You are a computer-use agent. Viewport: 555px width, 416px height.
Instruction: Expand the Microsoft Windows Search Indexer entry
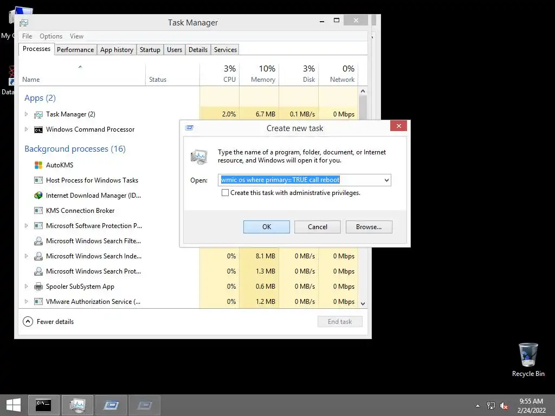click(26, 256)
